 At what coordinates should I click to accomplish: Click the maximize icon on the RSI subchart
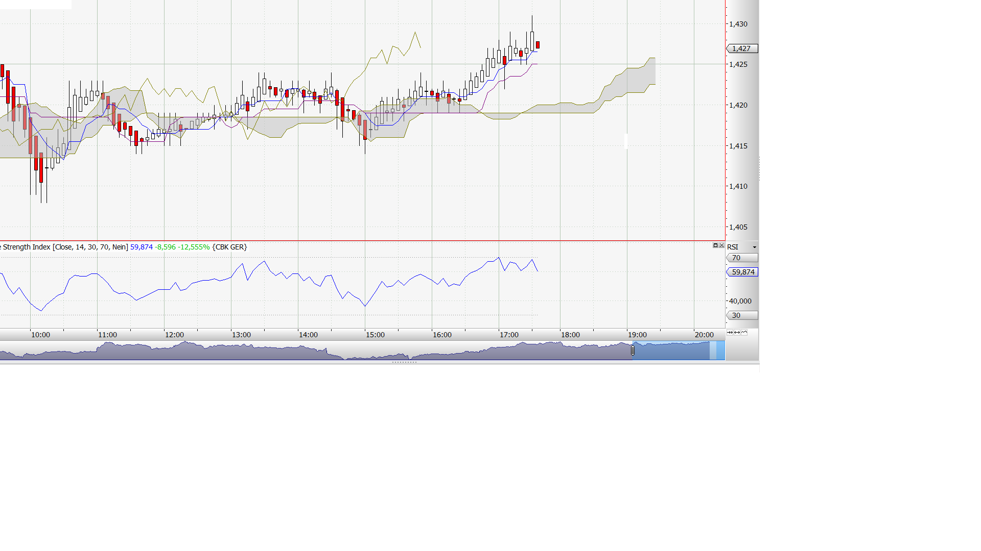click(714, 245)
